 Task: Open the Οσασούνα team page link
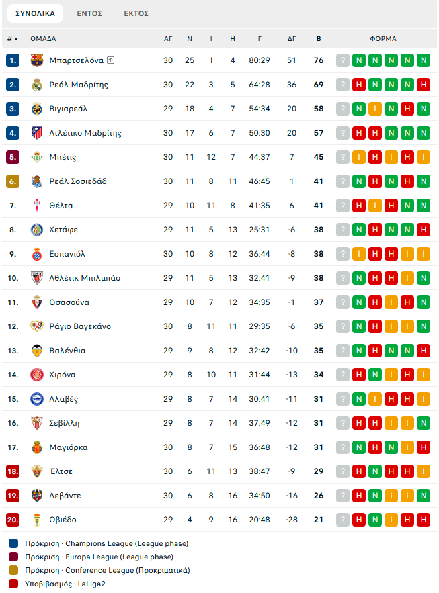[69, 302]
